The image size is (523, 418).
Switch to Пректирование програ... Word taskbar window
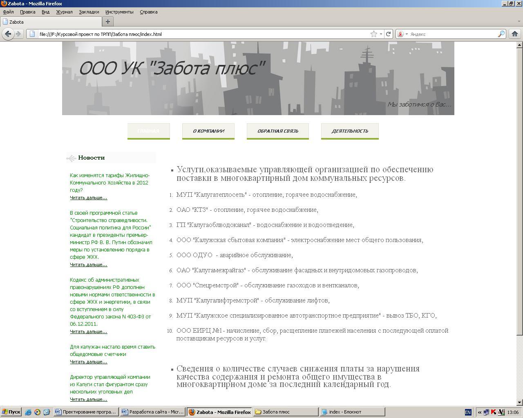pyautogui.click(x=86, y=412)
